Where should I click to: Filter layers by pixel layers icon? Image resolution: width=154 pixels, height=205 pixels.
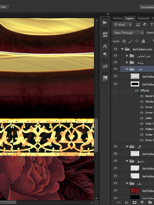pos(138,25)
